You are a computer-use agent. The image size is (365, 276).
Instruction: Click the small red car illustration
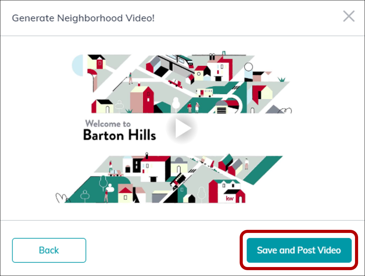(x=175, y=83)
